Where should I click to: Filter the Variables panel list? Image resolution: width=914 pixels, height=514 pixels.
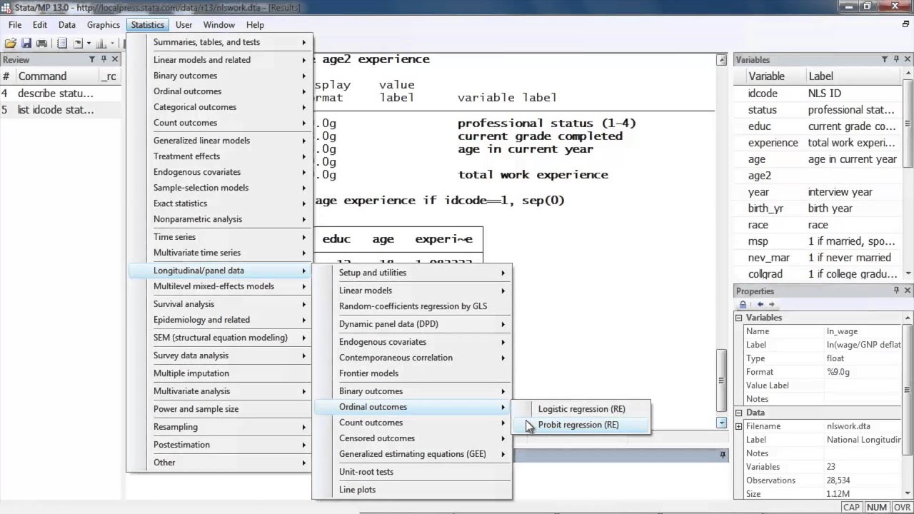885,60
